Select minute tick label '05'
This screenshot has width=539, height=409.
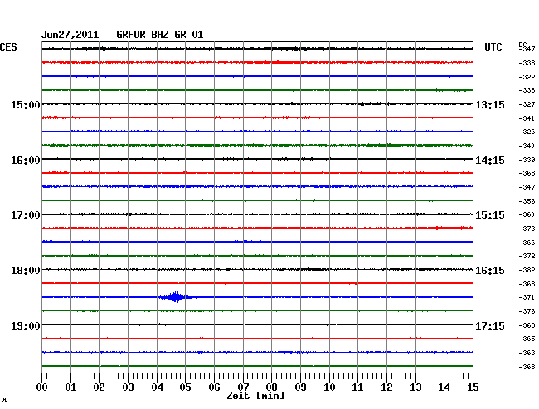coord(185,387)
